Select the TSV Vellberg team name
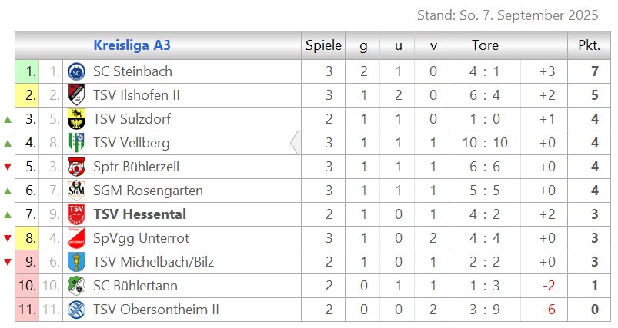The image size is (618, 328). pos(132,143)
